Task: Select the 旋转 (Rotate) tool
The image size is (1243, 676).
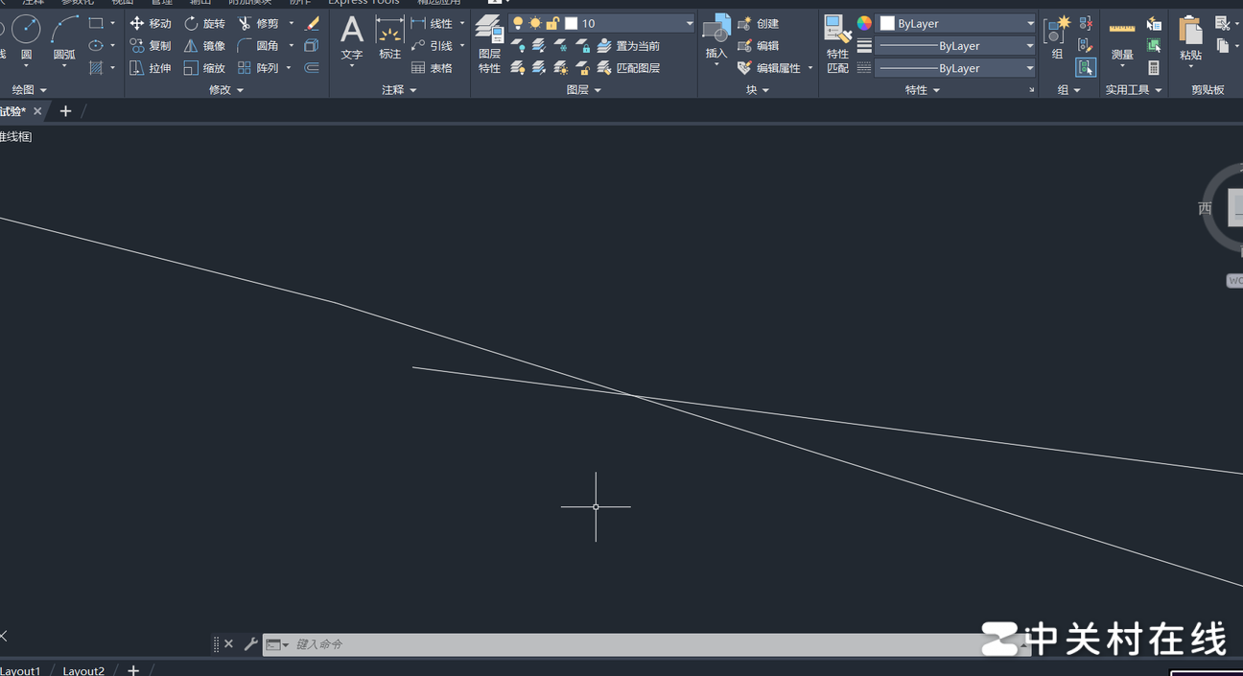Action: (204, 23)
